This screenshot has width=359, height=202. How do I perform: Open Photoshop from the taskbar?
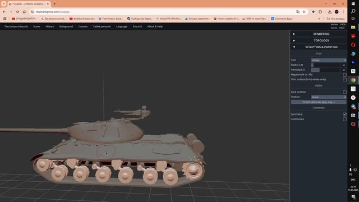(x=353, y=71)
